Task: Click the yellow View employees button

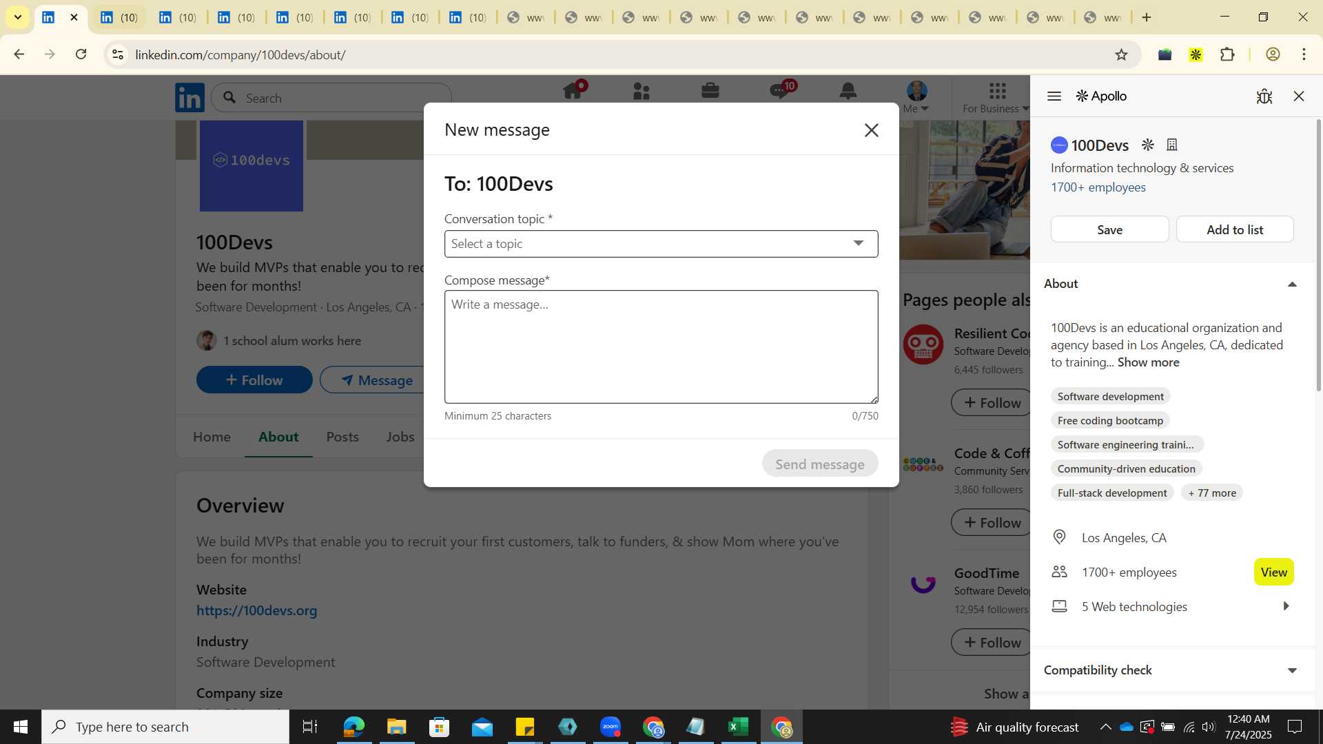Action: 1273,572
